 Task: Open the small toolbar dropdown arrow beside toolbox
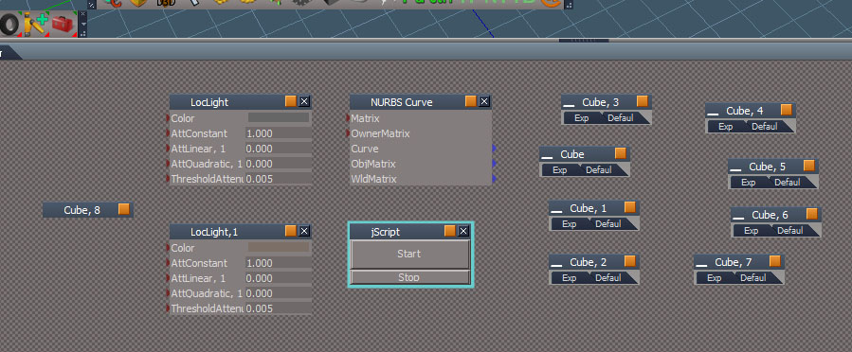tap(82, 24)
